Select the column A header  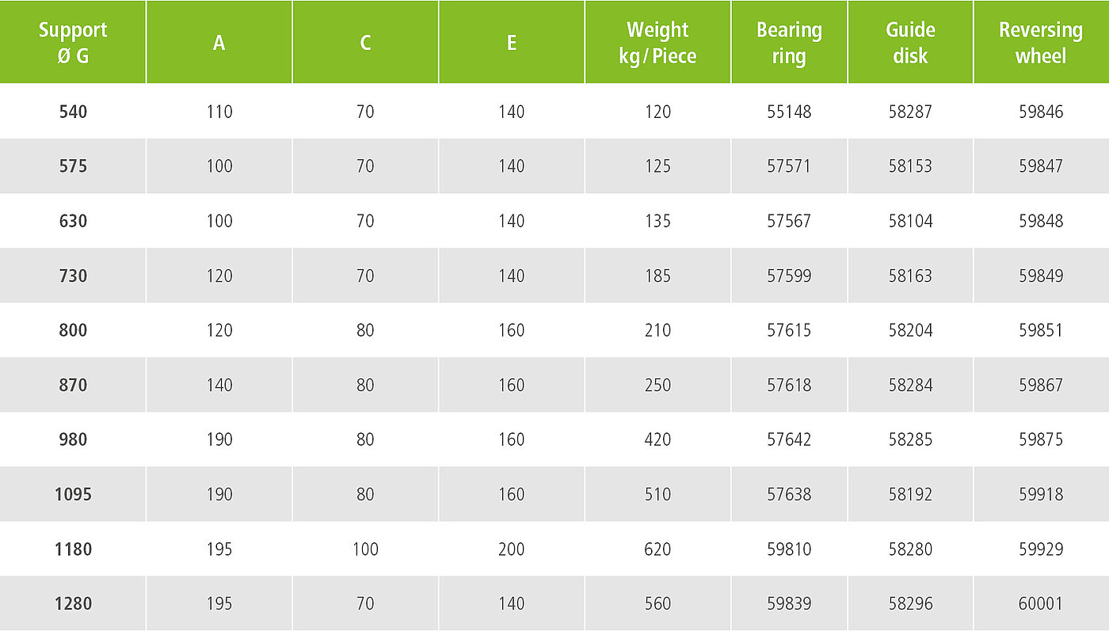coord(219,43)
